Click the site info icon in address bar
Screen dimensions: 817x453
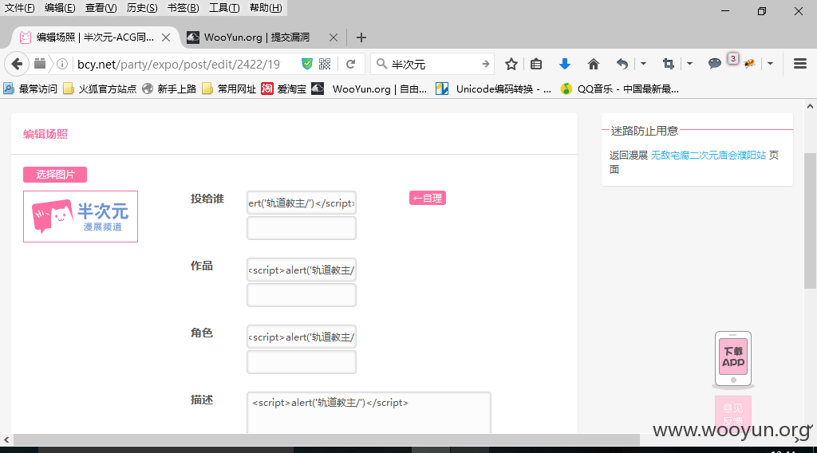pyautogui.click(x=62, y=64)
